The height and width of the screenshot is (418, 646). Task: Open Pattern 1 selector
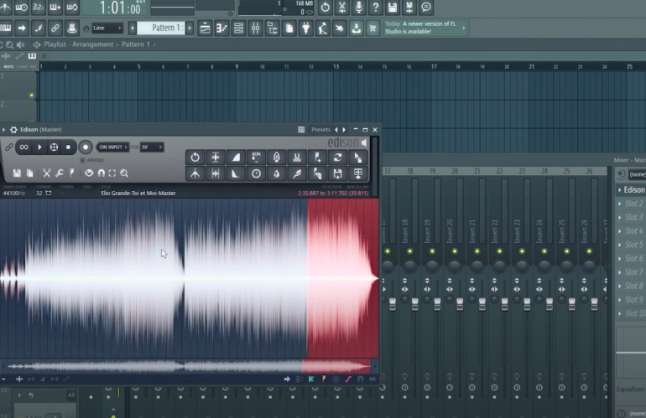point(161,28)
